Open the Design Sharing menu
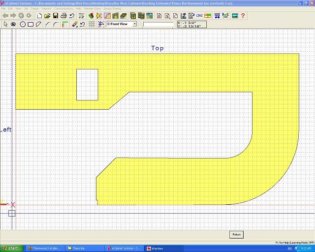This screenshot has width=315, height=252. coord(112,9)
